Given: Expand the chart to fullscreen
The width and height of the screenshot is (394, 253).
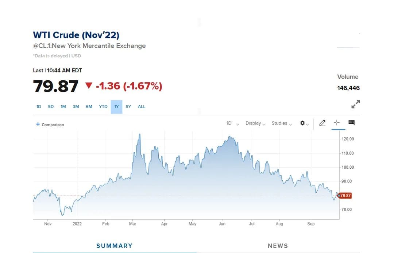Looking at the screenshot, I should pos(355,104).
